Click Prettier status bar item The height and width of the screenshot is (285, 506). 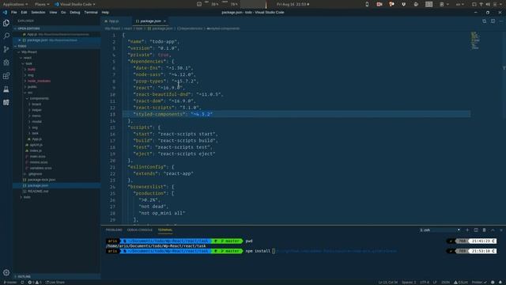(x=479, y=282)
